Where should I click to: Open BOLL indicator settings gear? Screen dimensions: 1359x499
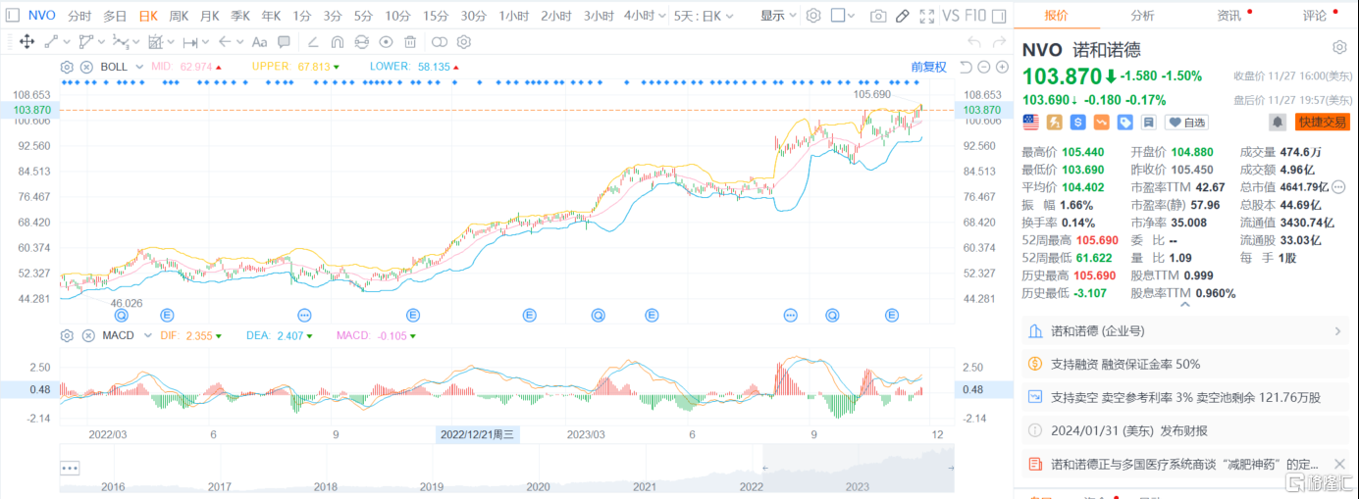tap(67, 67)
